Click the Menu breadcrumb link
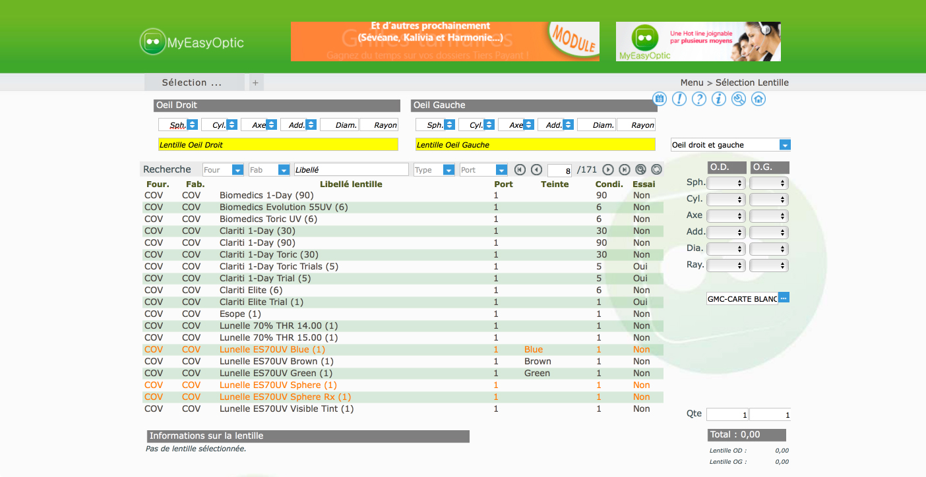 tap(692, 82)
